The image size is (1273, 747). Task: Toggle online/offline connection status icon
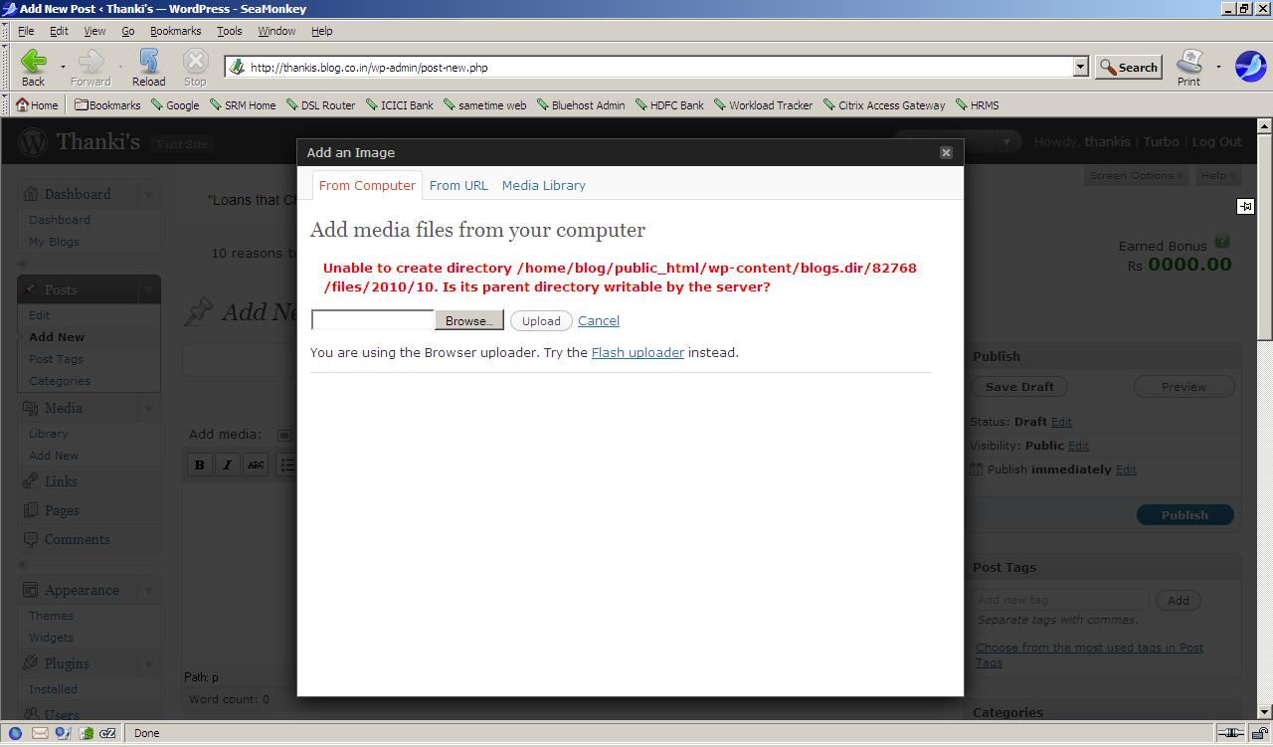1231,733
